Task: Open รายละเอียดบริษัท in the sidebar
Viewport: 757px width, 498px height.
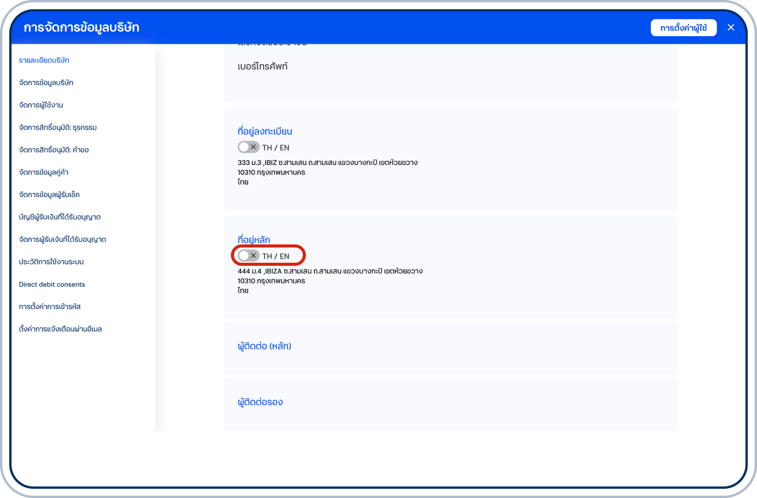Action: [x=44, y=60]
